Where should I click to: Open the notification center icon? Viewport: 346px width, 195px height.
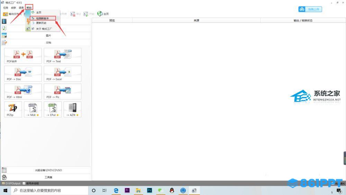pyautogui.click(x=339, y=191)
